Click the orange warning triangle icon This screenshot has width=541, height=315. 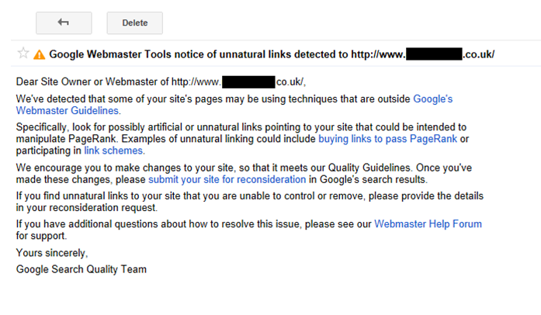pos(39,54)
